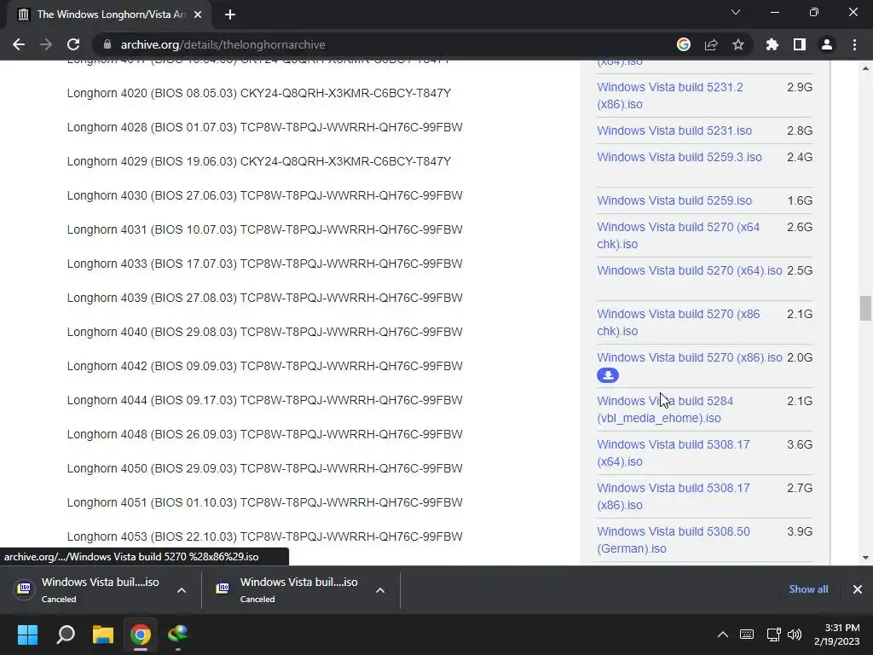
Task: Open Windows Vista build 5308.17 (x86).iso
Action: pos(674,496)
